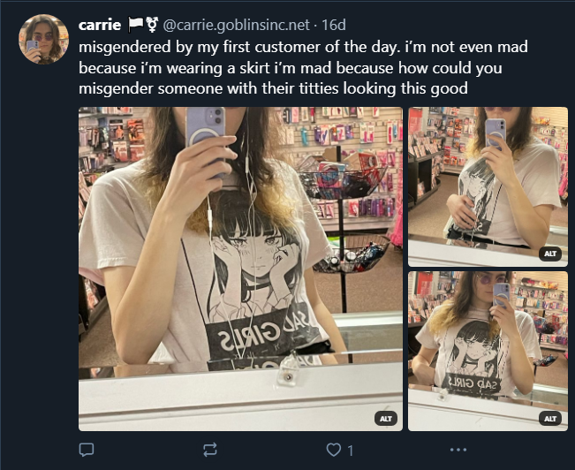
Task: Open the large left mirror selfie image
Action: (x=240, y=269)
